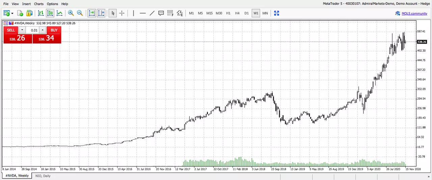The height and width of the screenshot is (180, 432).
Task: Open the File menu
Action: pyautogui.click(x=6, y=4)
